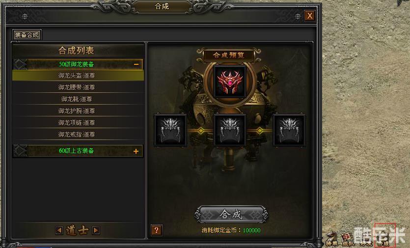Click the left grey helmet material slot
The height and width of the screenshot is (248, 410).
[170, 130]
